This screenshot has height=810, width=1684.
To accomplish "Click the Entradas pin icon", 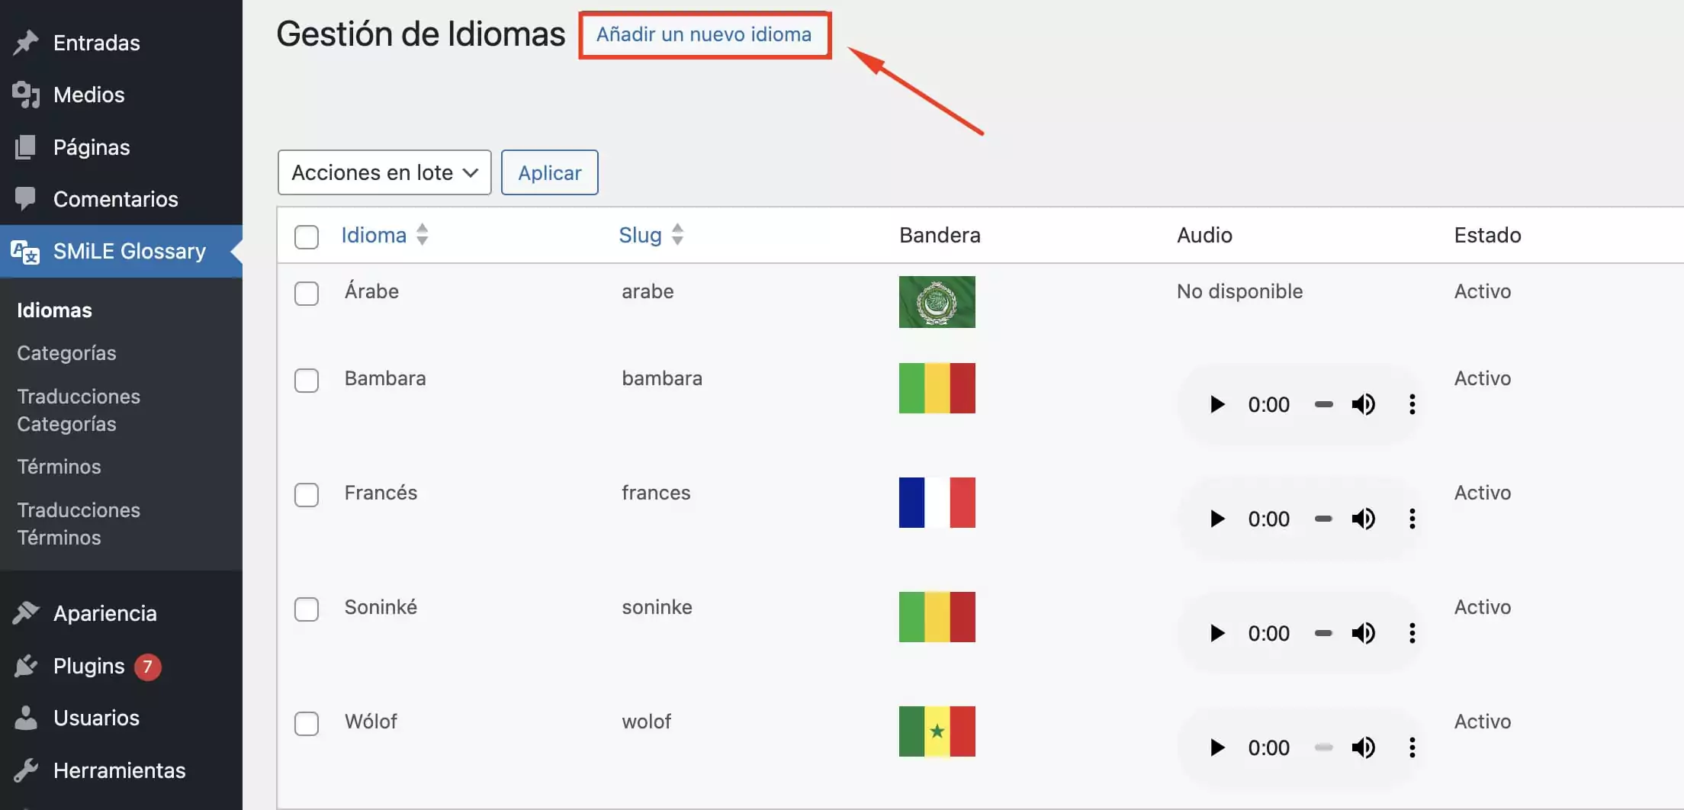I will coord(26,43).
